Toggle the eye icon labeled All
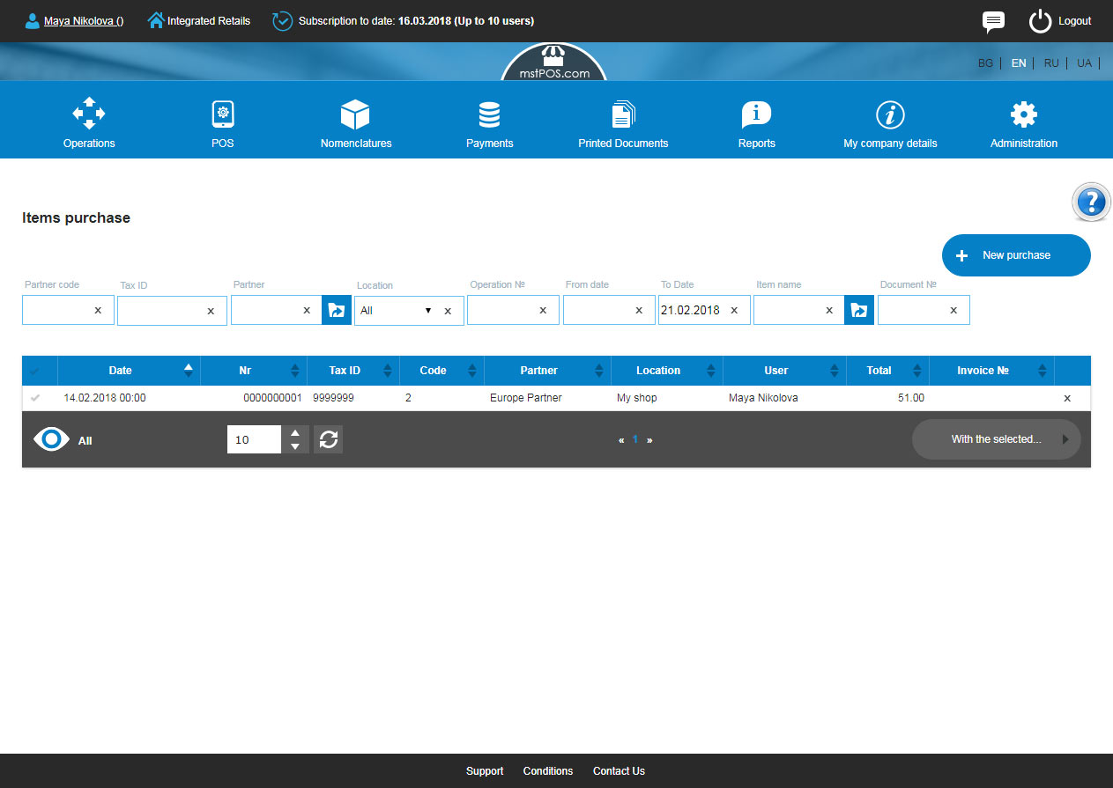 click(x=51, y=440)
